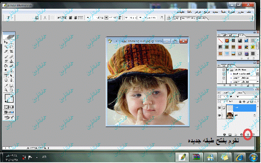Click the first red-slash no-style swatch in Styles panel
The width and height of the screenshot is (261, 163).
(220, 40)
